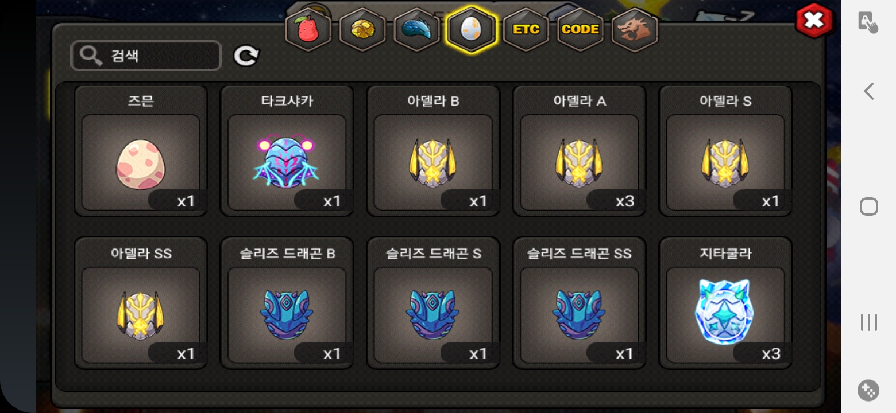
Task: Close the inventory with red X
Action: (814, 21)
